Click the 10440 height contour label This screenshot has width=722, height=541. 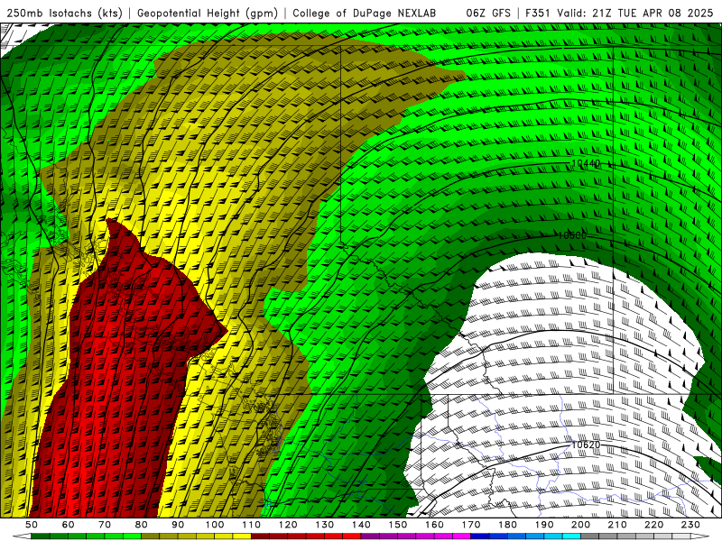coord(586,163)
